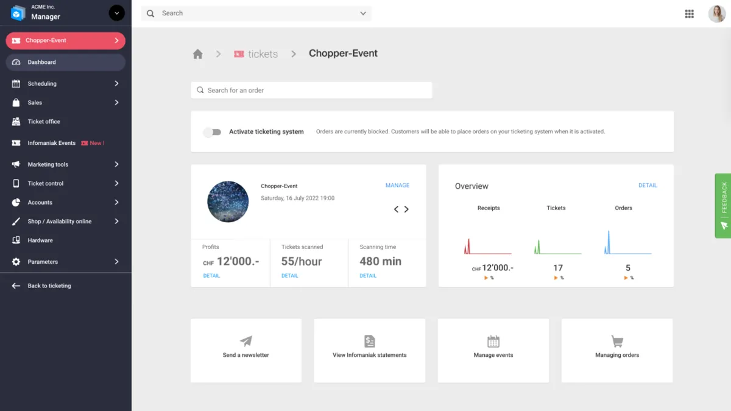Click the shopping cart Managing orders icon
The image size is (731, 411).
tap(617, 341)
